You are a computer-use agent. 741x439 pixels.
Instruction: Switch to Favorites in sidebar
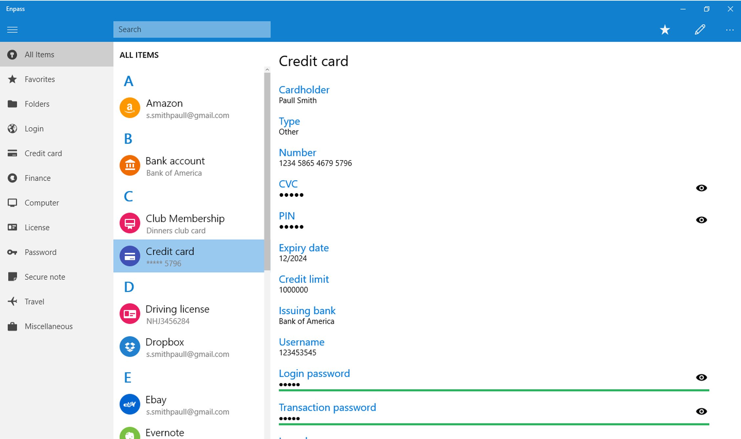[39, 79]
